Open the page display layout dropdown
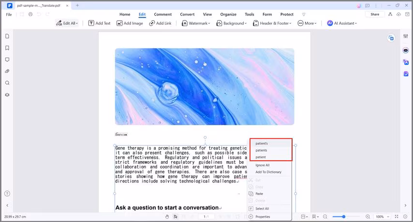Image resolution: width=413 pixels, height=222 pixels. 315,217
